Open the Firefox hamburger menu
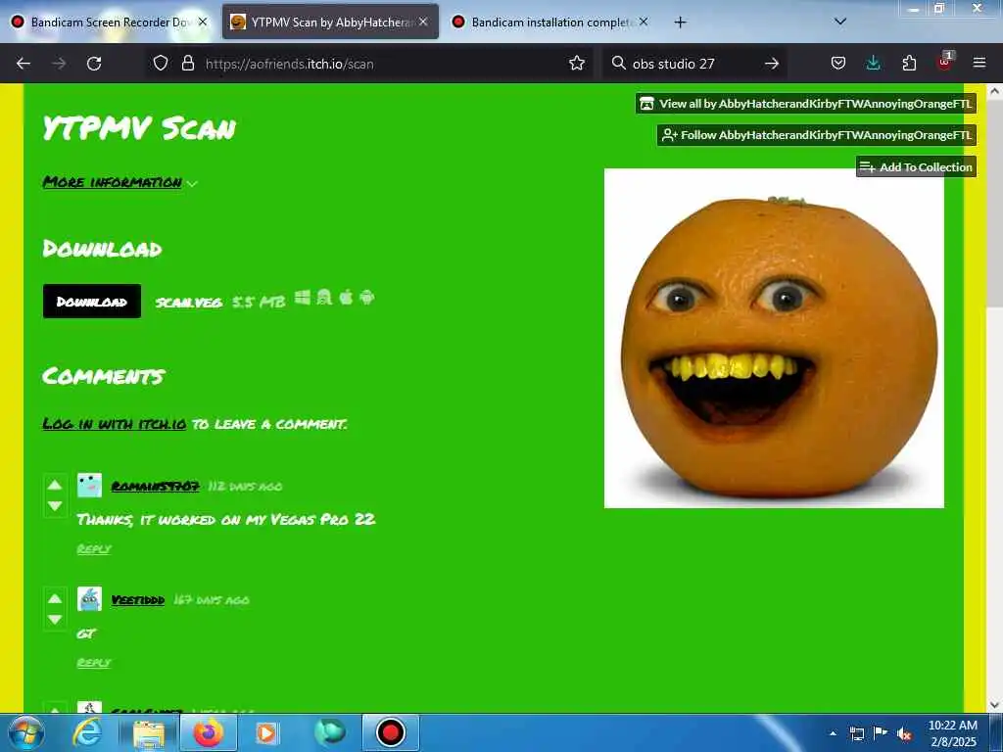The width and height of the screenshot is (1003, 752). pyautogui.click(x=979, y=64)
